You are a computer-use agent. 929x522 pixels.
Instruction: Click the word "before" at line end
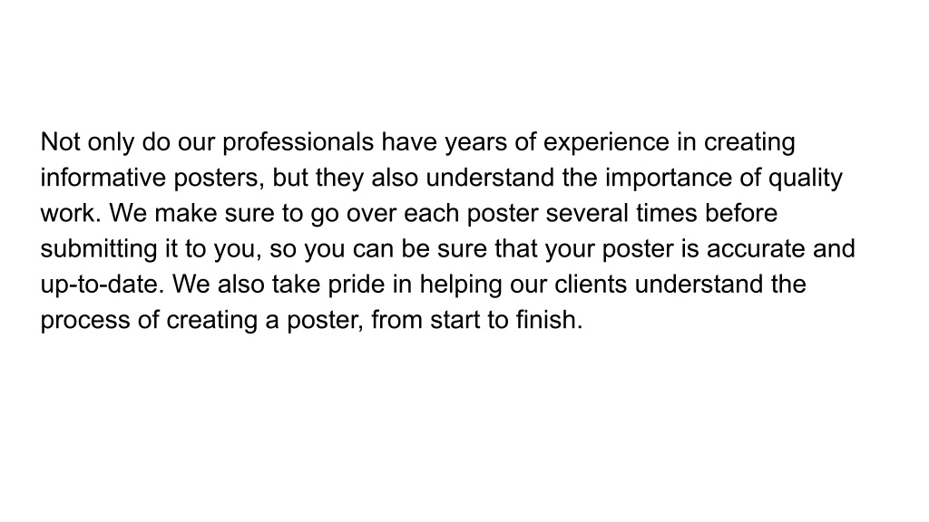741,213
